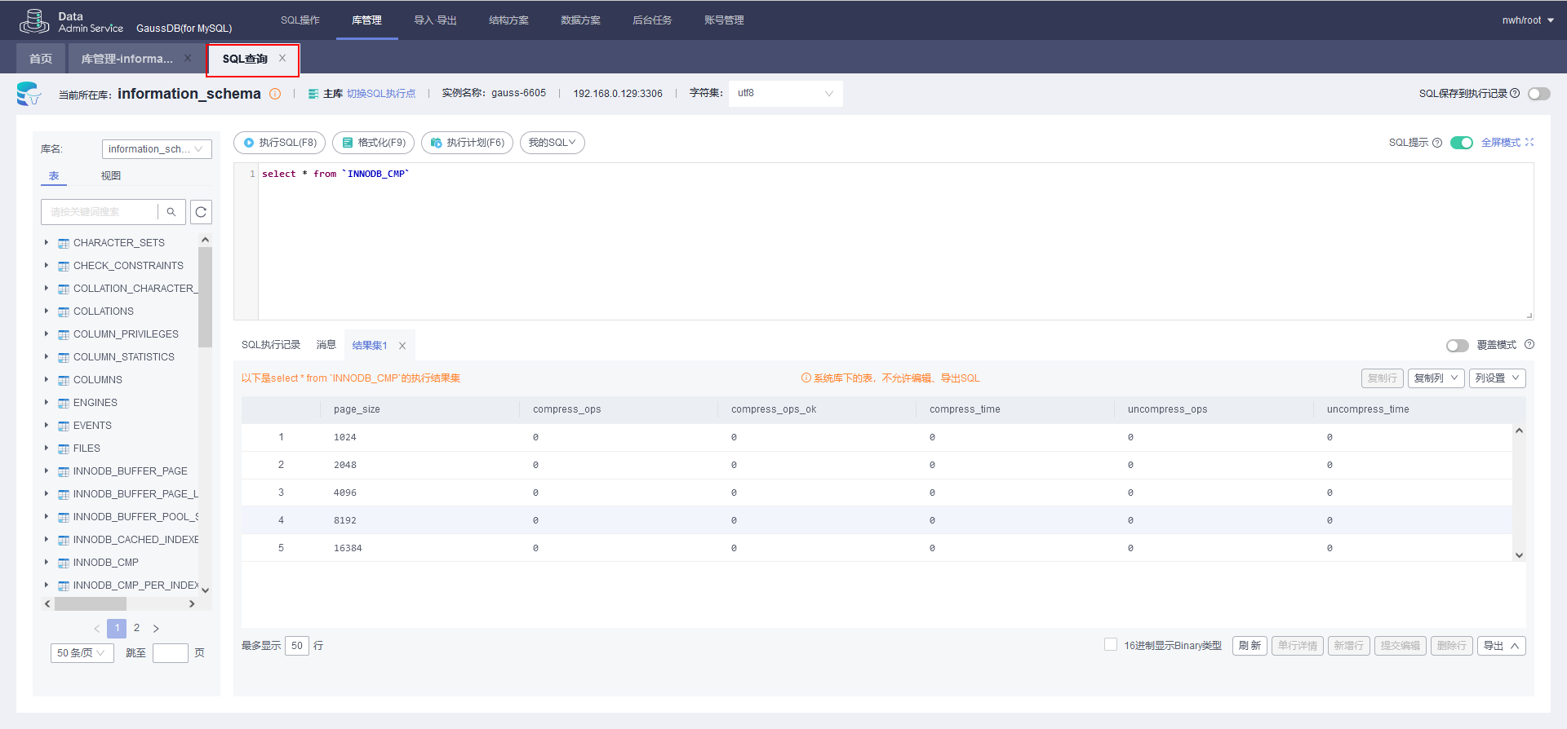
Task: Click the COLUMNS table icon
Action: coord(64,380)
